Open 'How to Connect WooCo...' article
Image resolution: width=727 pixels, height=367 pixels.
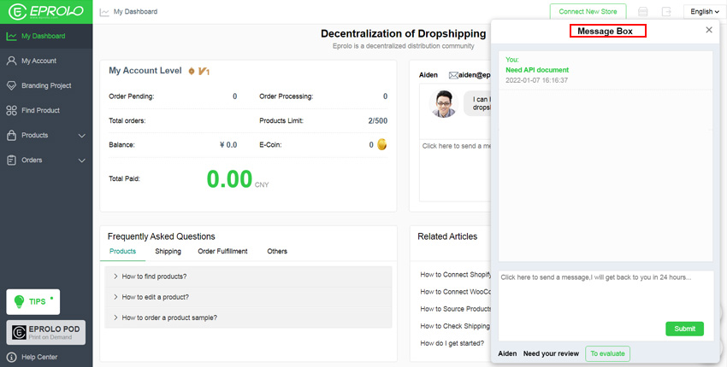click(455, 292)
